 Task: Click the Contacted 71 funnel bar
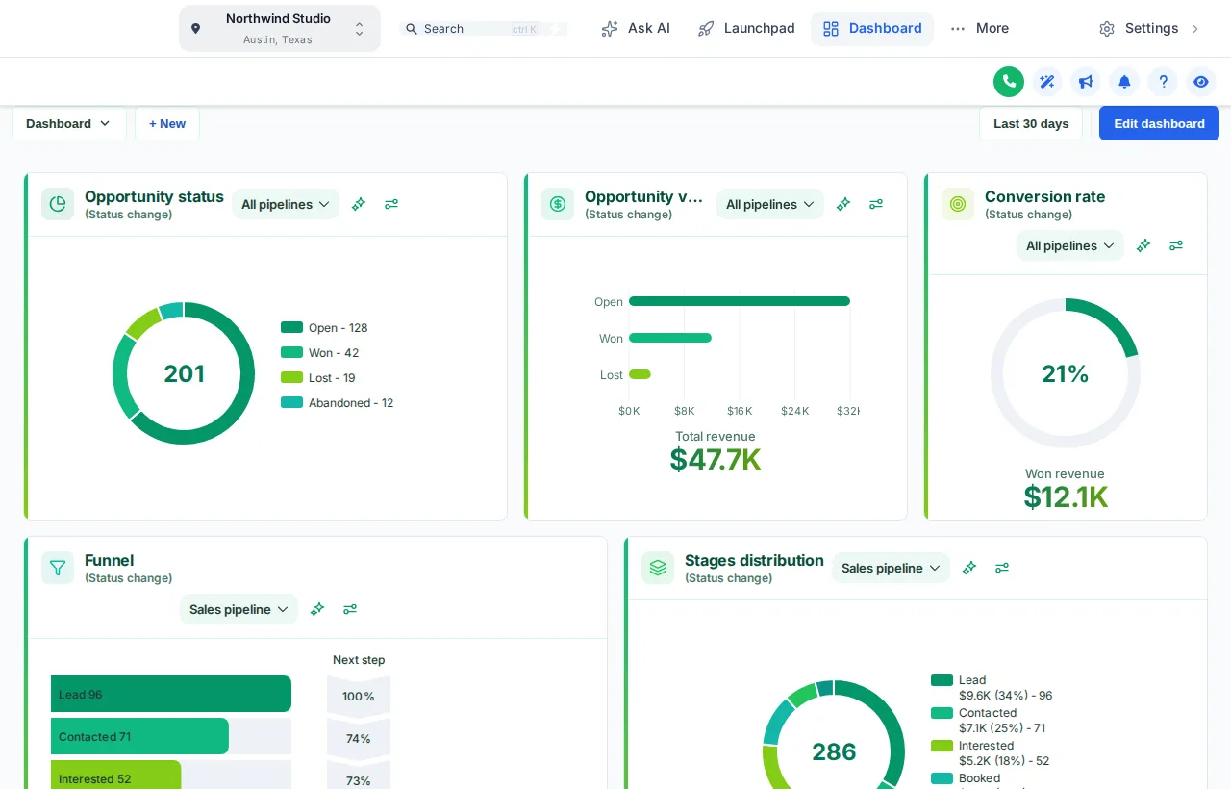139,736
